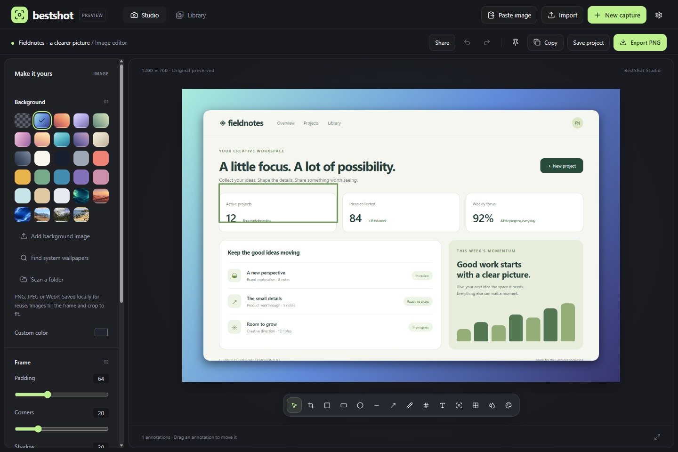
Task: Pick the square shape tool
Action: 327,405
